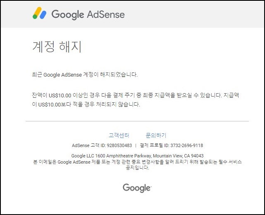This screenshot has height=215, width=265.
Task: Click the '본 이메일은 Google AdSense' notice text
Action: click(137, 162)
